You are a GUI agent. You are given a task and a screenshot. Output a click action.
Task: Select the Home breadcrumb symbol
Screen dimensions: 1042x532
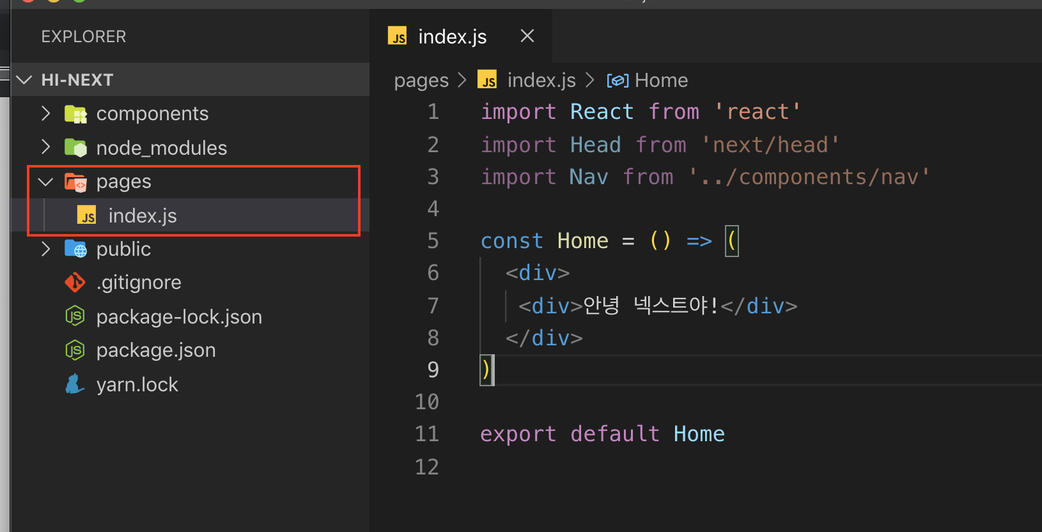point(662,80)
